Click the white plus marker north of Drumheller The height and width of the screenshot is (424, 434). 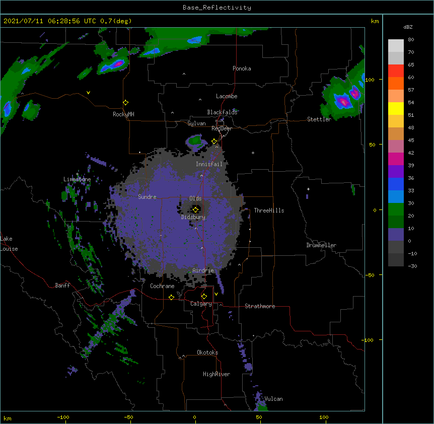coord(308,189)
